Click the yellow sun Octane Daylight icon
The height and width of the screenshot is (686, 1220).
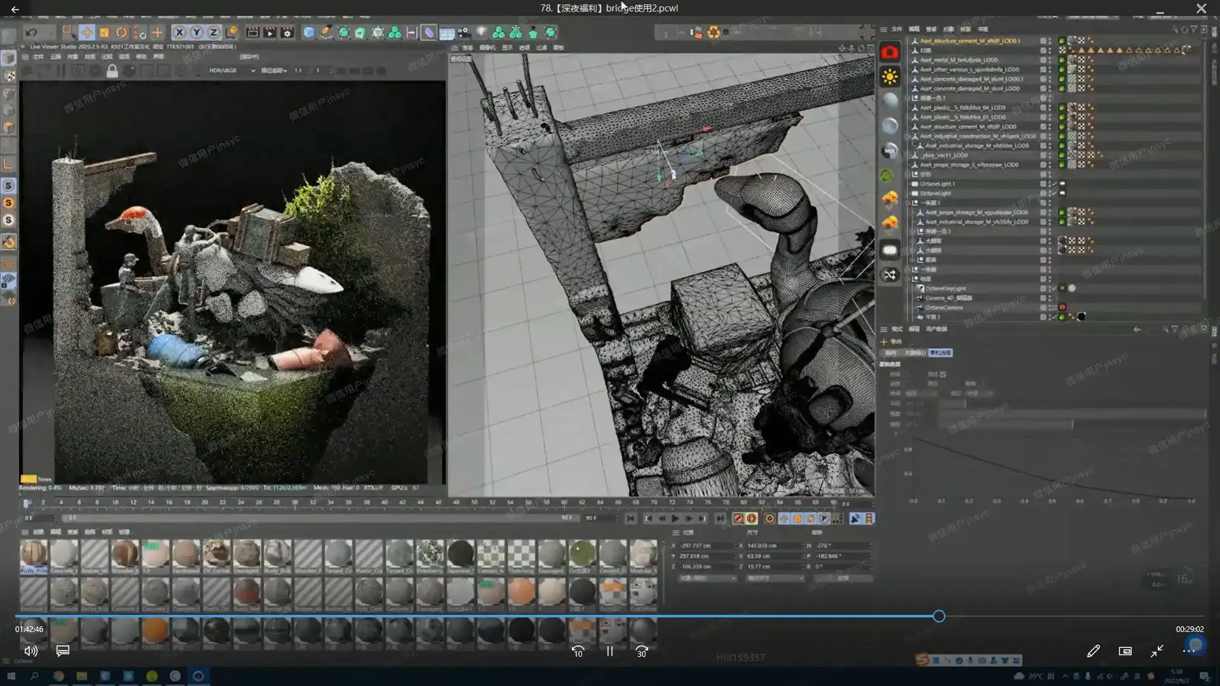click(x=890, y=77)
